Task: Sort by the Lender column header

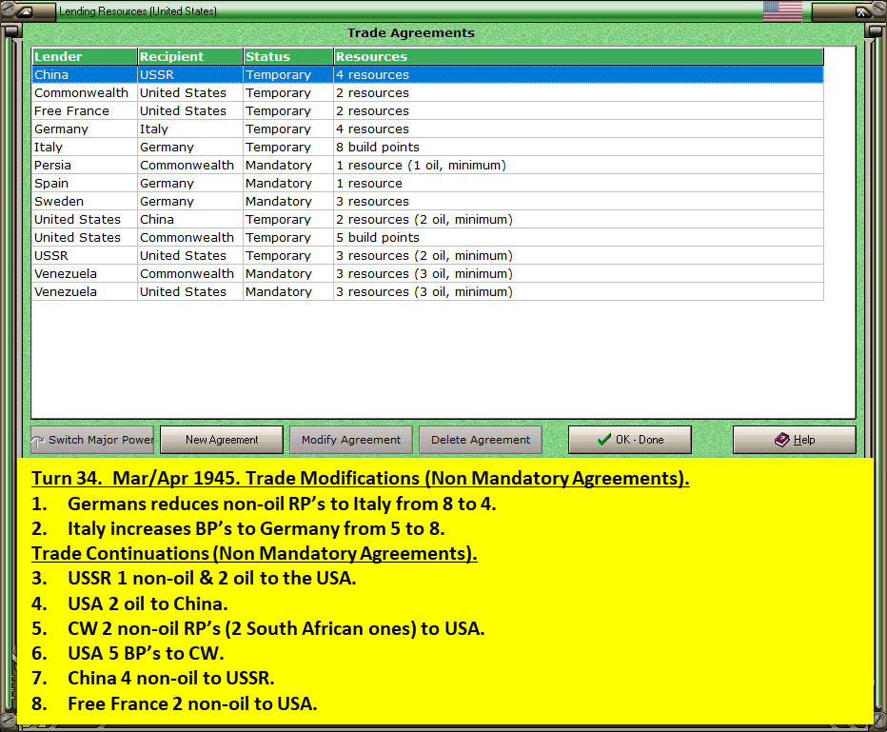Action: tap(85, 56)
